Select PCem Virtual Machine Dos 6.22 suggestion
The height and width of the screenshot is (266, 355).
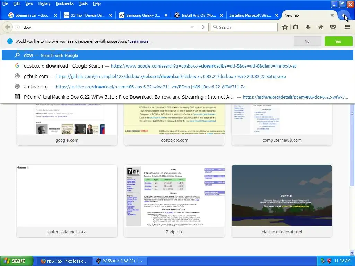click(x=177, y=97)
